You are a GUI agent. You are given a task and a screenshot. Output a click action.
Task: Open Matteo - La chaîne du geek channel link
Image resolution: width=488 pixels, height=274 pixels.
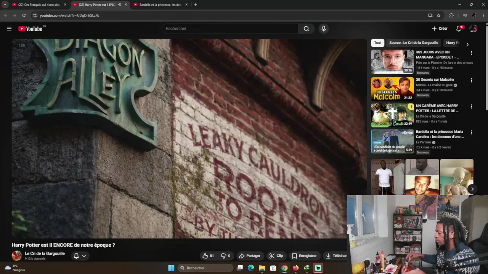[434, 85]
